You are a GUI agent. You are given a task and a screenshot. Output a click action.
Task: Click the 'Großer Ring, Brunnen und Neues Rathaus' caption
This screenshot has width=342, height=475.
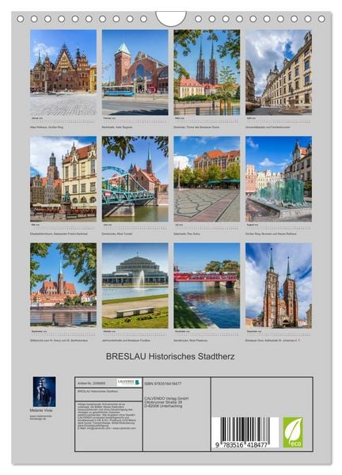[x=271, y=234]
